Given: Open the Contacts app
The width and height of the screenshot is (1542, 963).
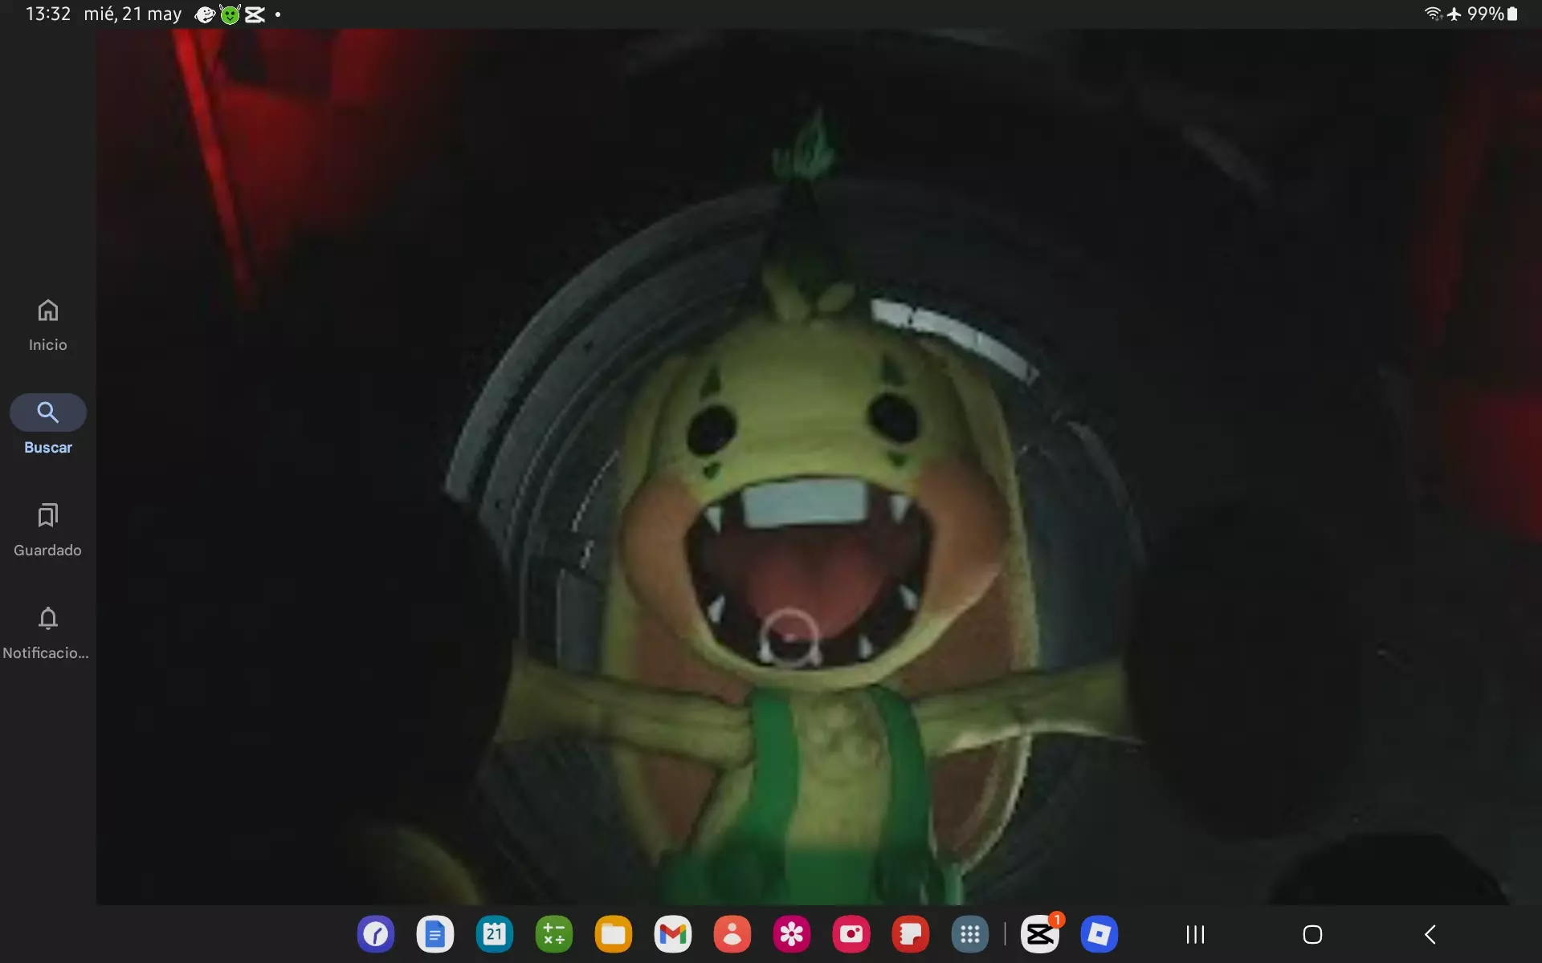Looking at the screenshot, I should pos(732,934).
